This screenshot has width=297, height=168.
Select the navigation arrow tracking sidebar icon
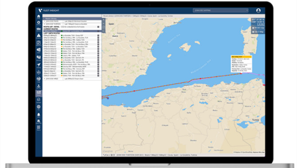pos(39,65)
